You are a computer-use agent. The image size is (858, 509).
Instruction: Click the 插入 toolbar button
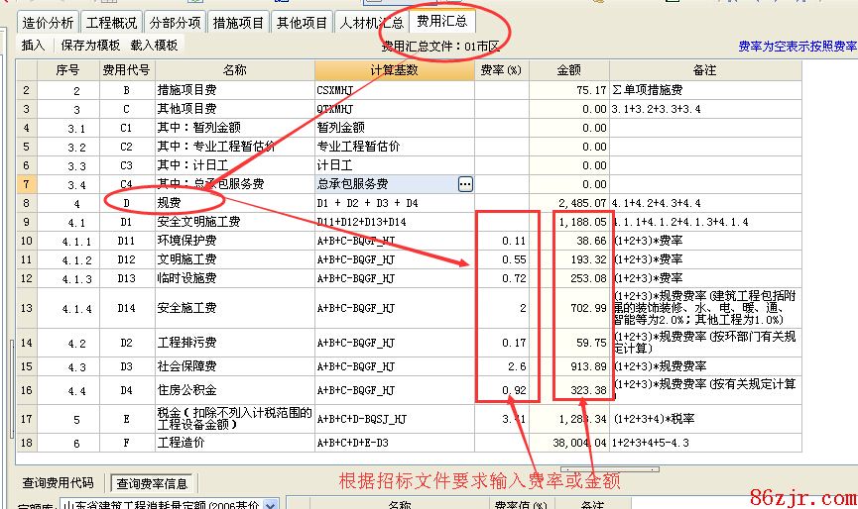(x=34, y=46)
